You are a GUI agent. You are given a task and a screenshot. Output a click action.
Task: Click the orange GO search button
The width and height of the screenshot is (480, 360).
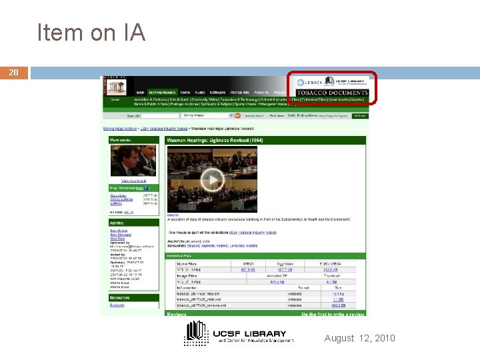[237, 116]
